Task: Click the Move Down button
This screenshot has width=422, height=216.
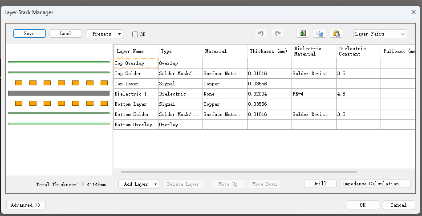Action: [264, 184]
